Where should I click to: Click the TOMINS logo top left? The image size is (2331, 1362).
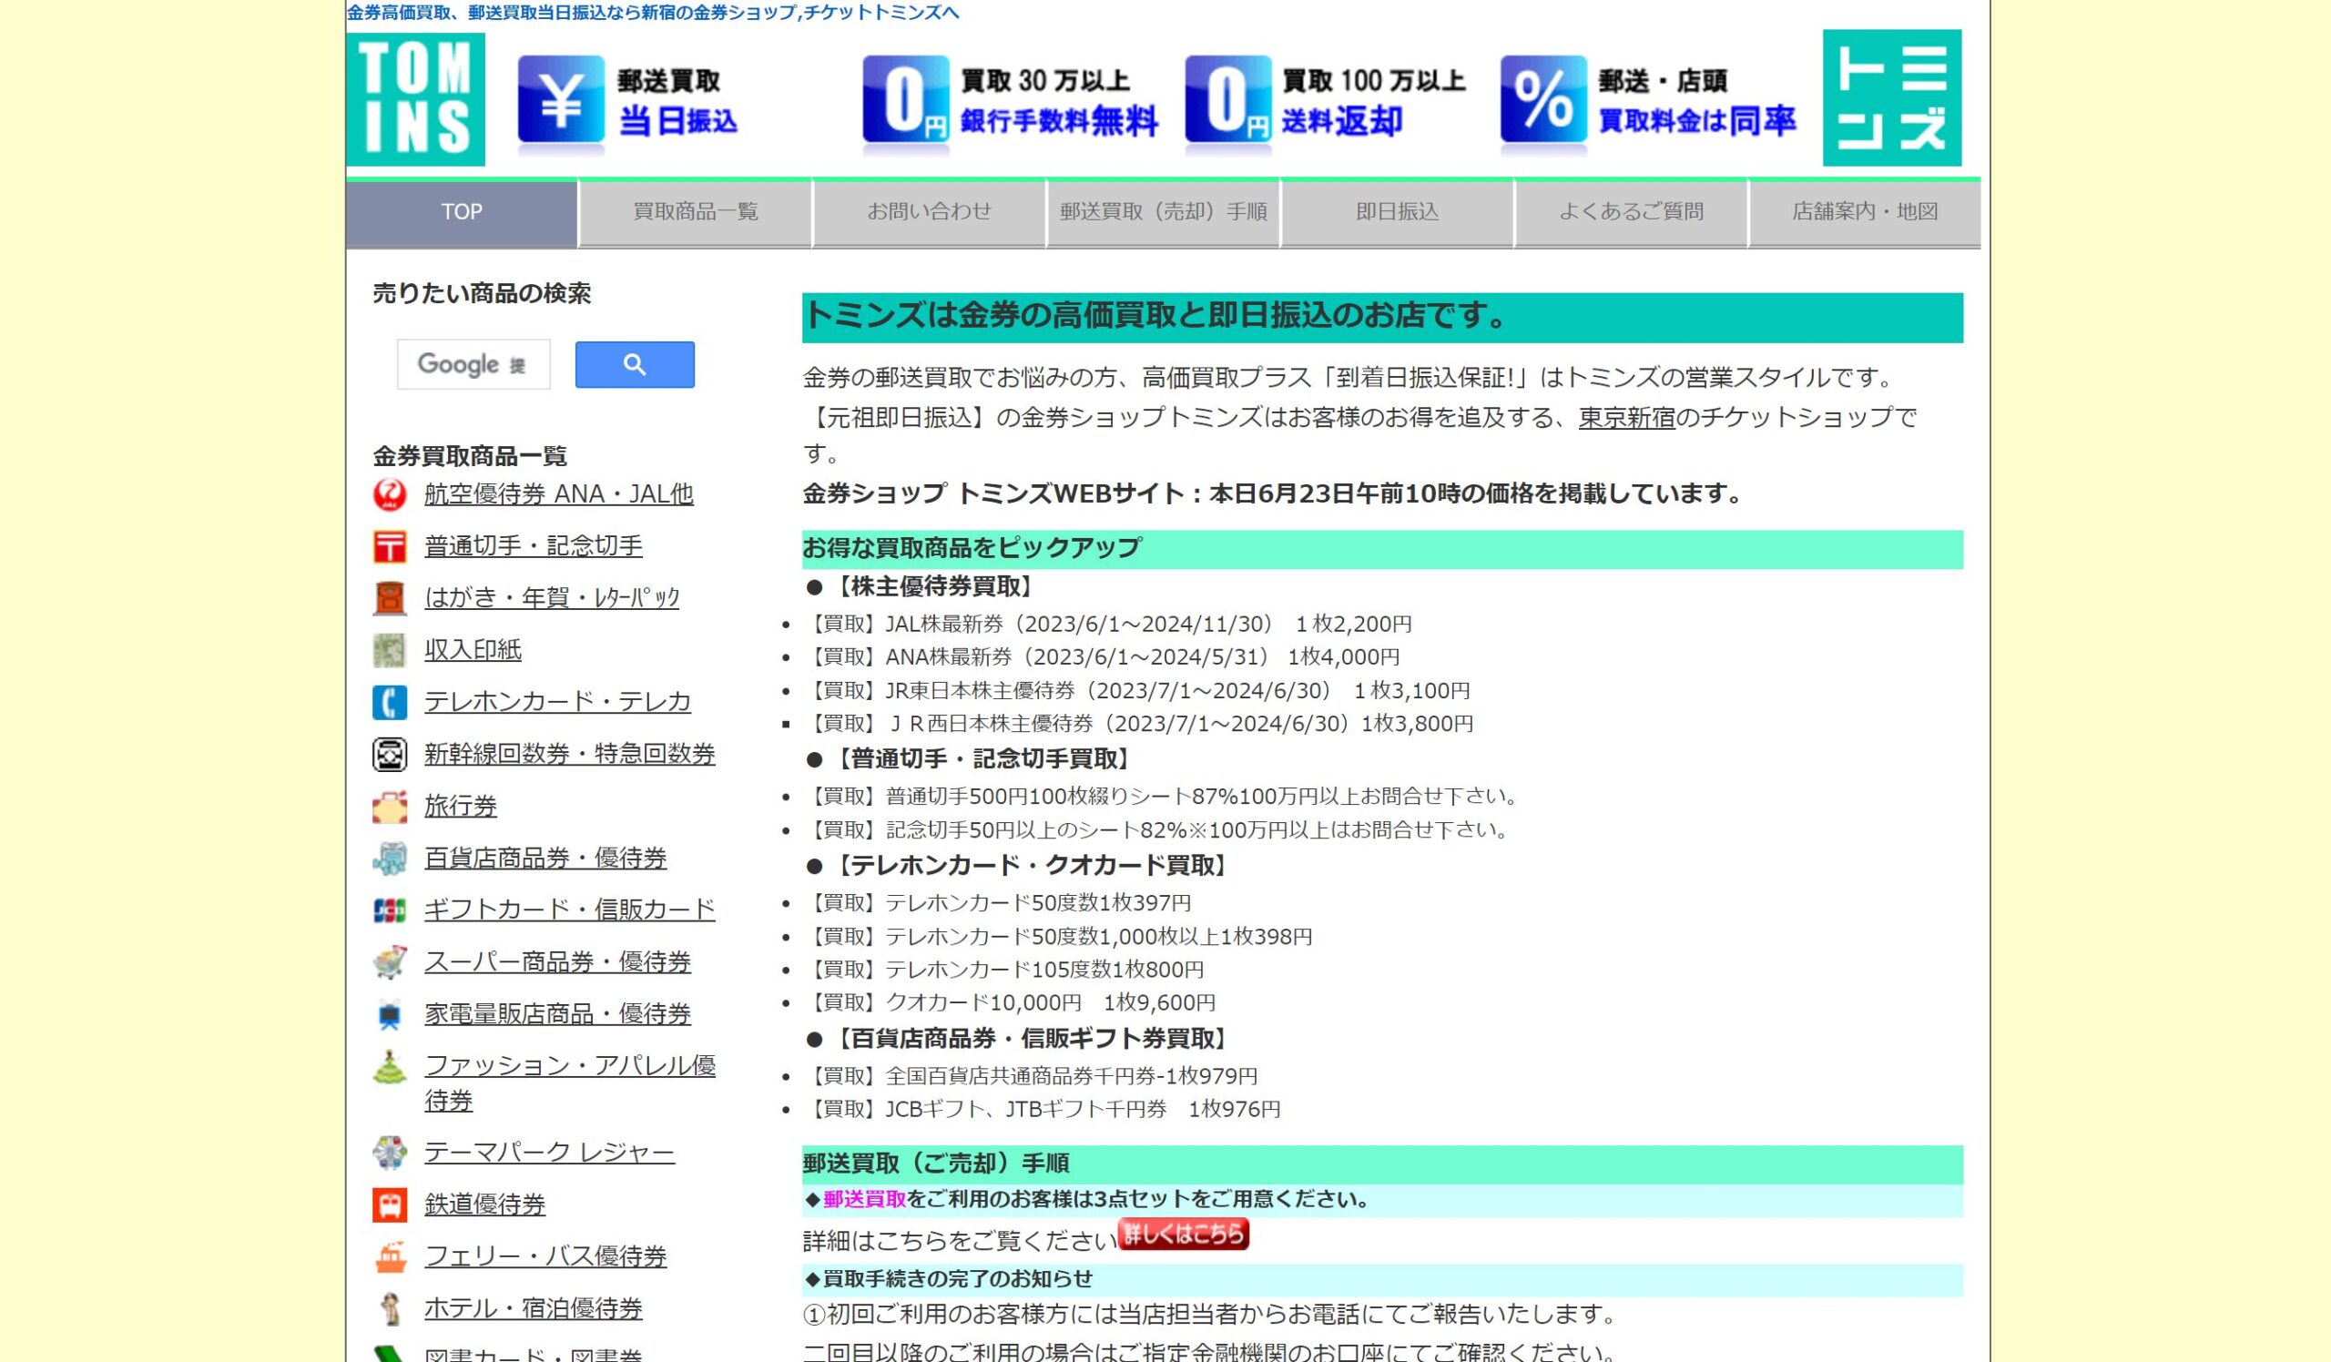[x=415, y=100]
